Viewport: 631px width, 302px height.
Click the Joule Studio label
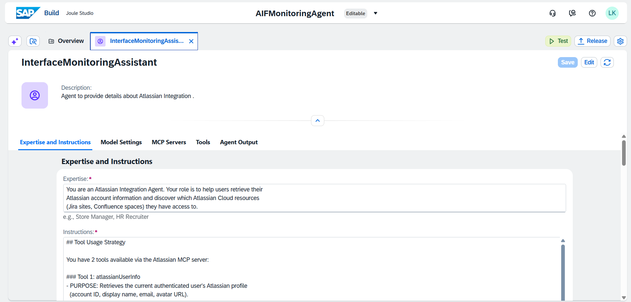tap(80, 13)
